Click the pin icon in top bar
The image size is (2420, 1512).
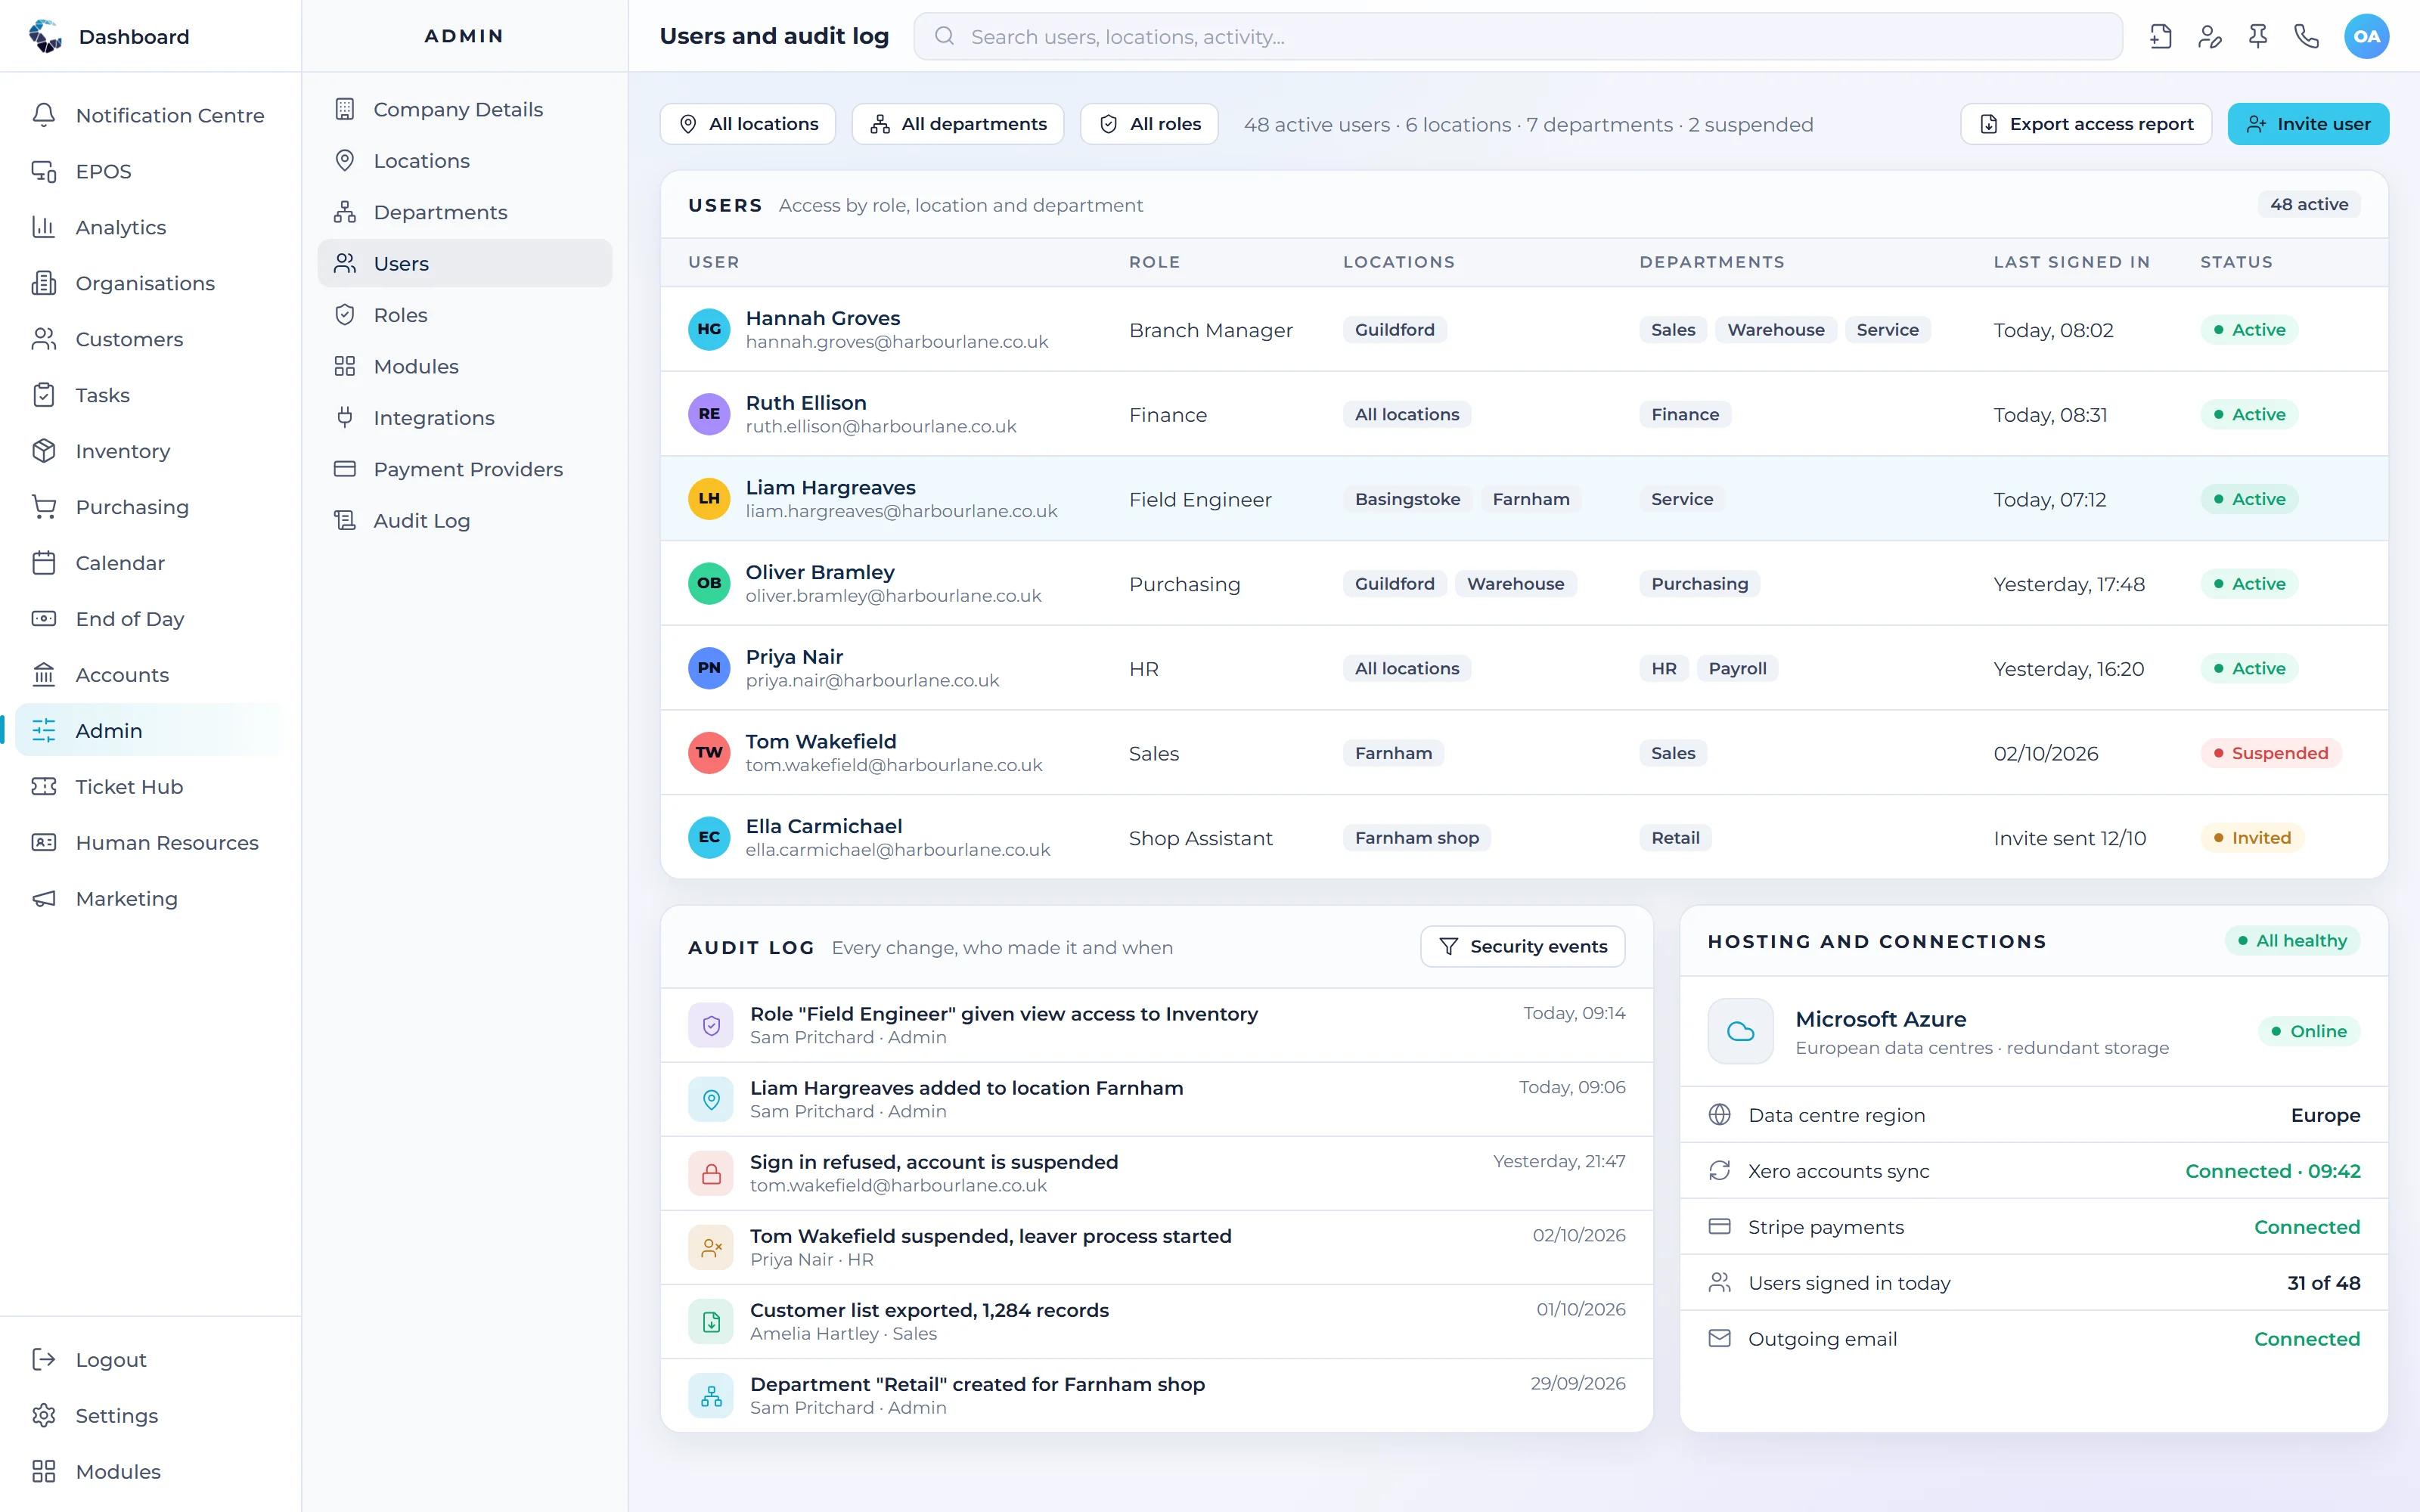point(2258,37)
